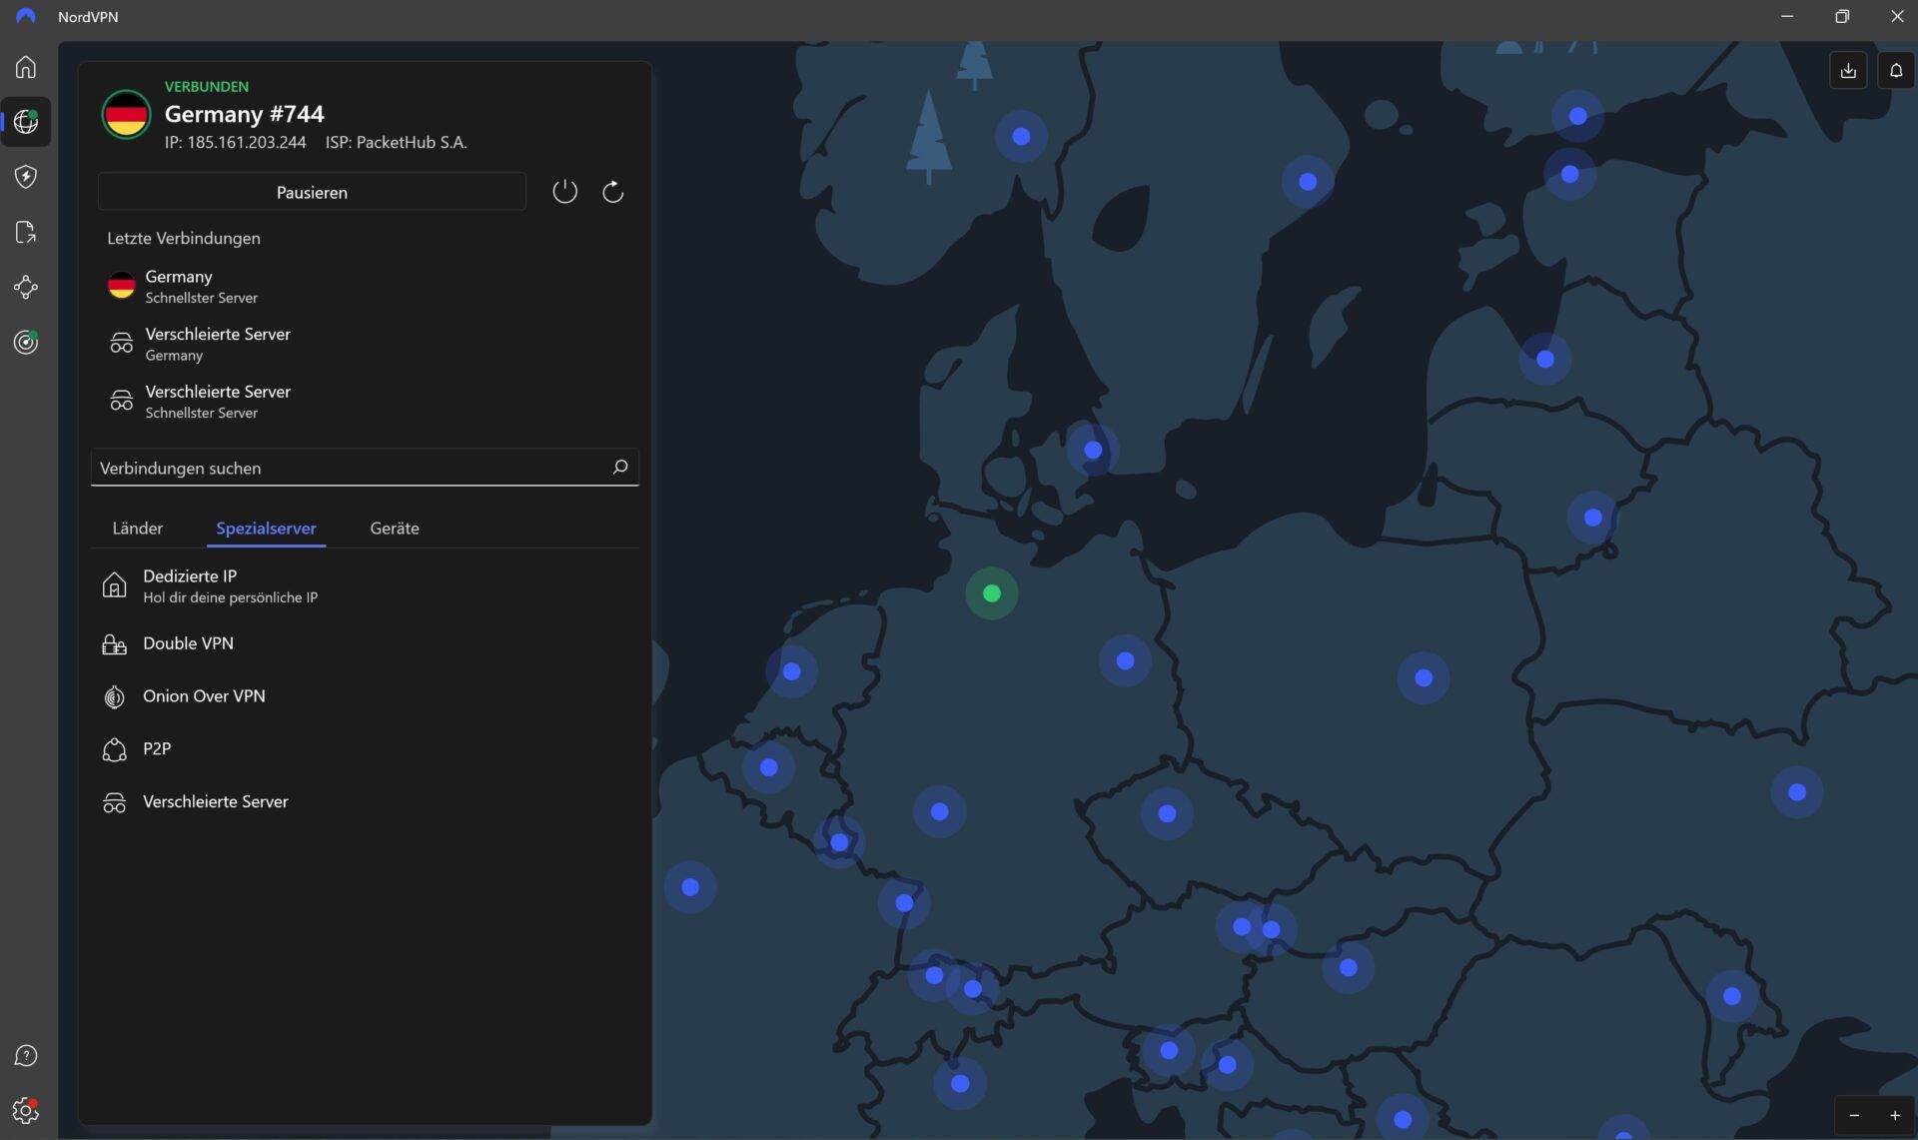
Task: Click the ISP: PacketHub S.A. text
Action: (x=396, y=142)
